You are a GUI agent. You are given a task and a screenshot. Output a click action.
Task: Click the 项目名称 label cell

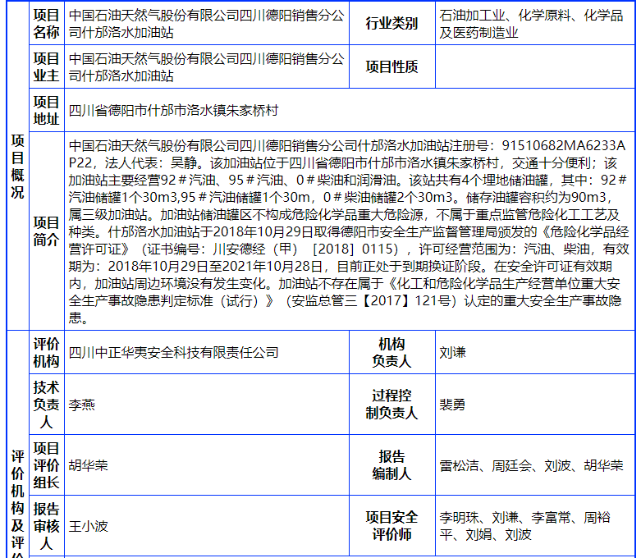(46, 24)
